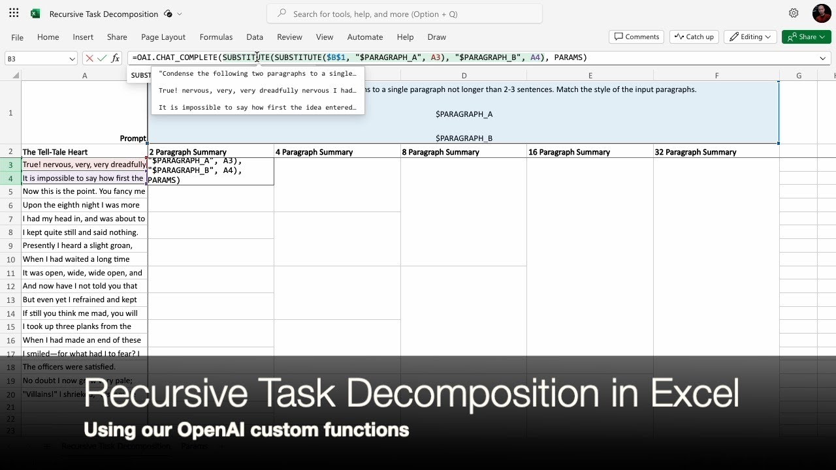
Task: Click the Catch up button
Action: pos(694,37)
